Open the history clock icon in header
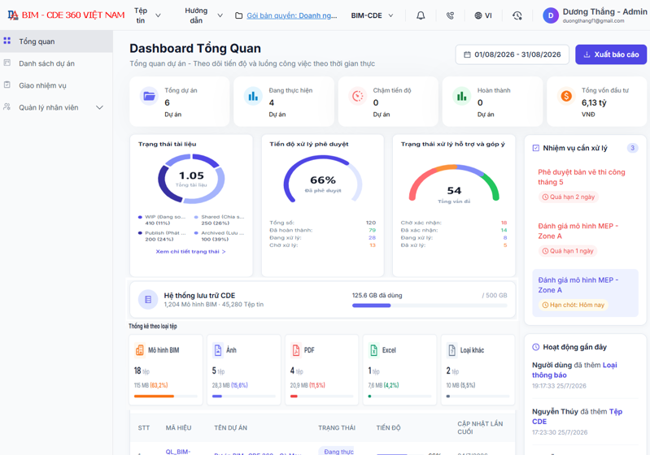Screen dimensions: 650x455 pyautogui.click(x=517, y=15)
